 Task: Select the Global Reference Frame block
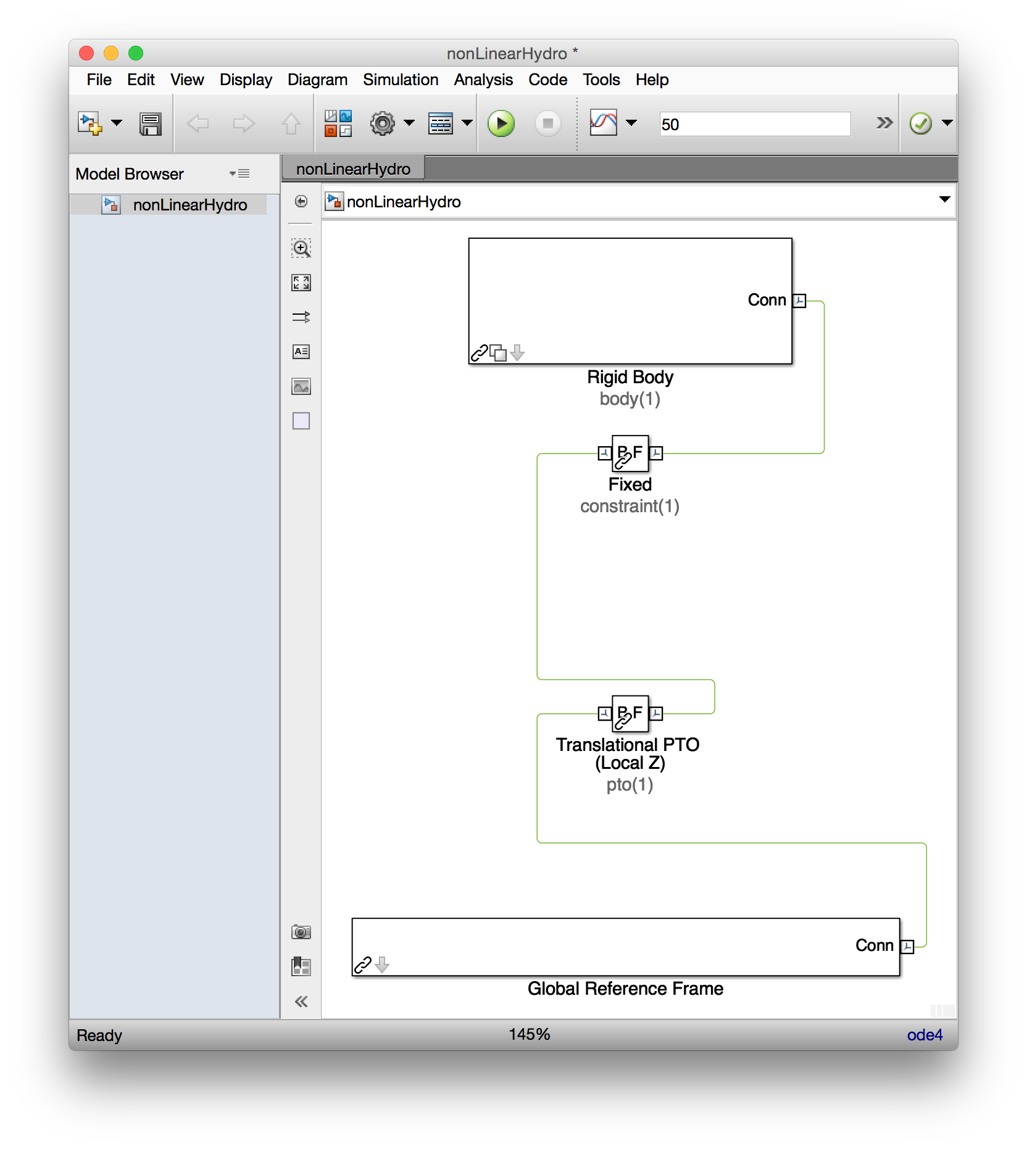(626, 947)
